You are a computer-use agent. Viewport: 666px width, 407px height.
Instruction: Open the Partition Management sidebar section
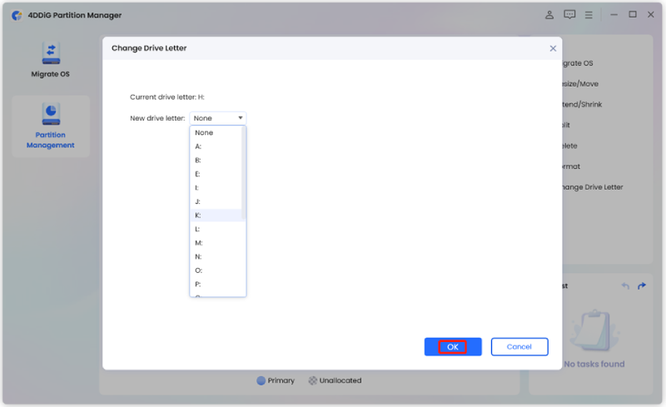point(51,127)
